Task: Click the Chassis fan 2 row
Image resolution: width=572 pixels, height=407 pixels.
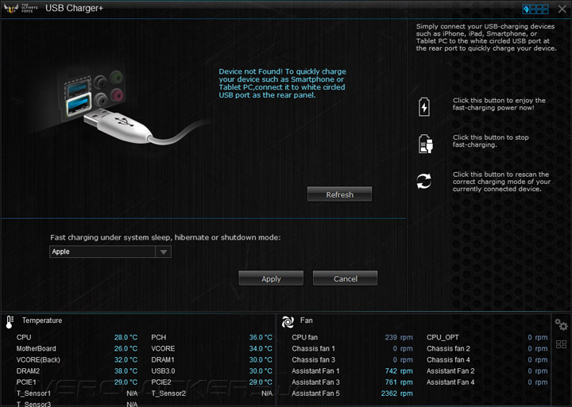Action: click(487, 349)
